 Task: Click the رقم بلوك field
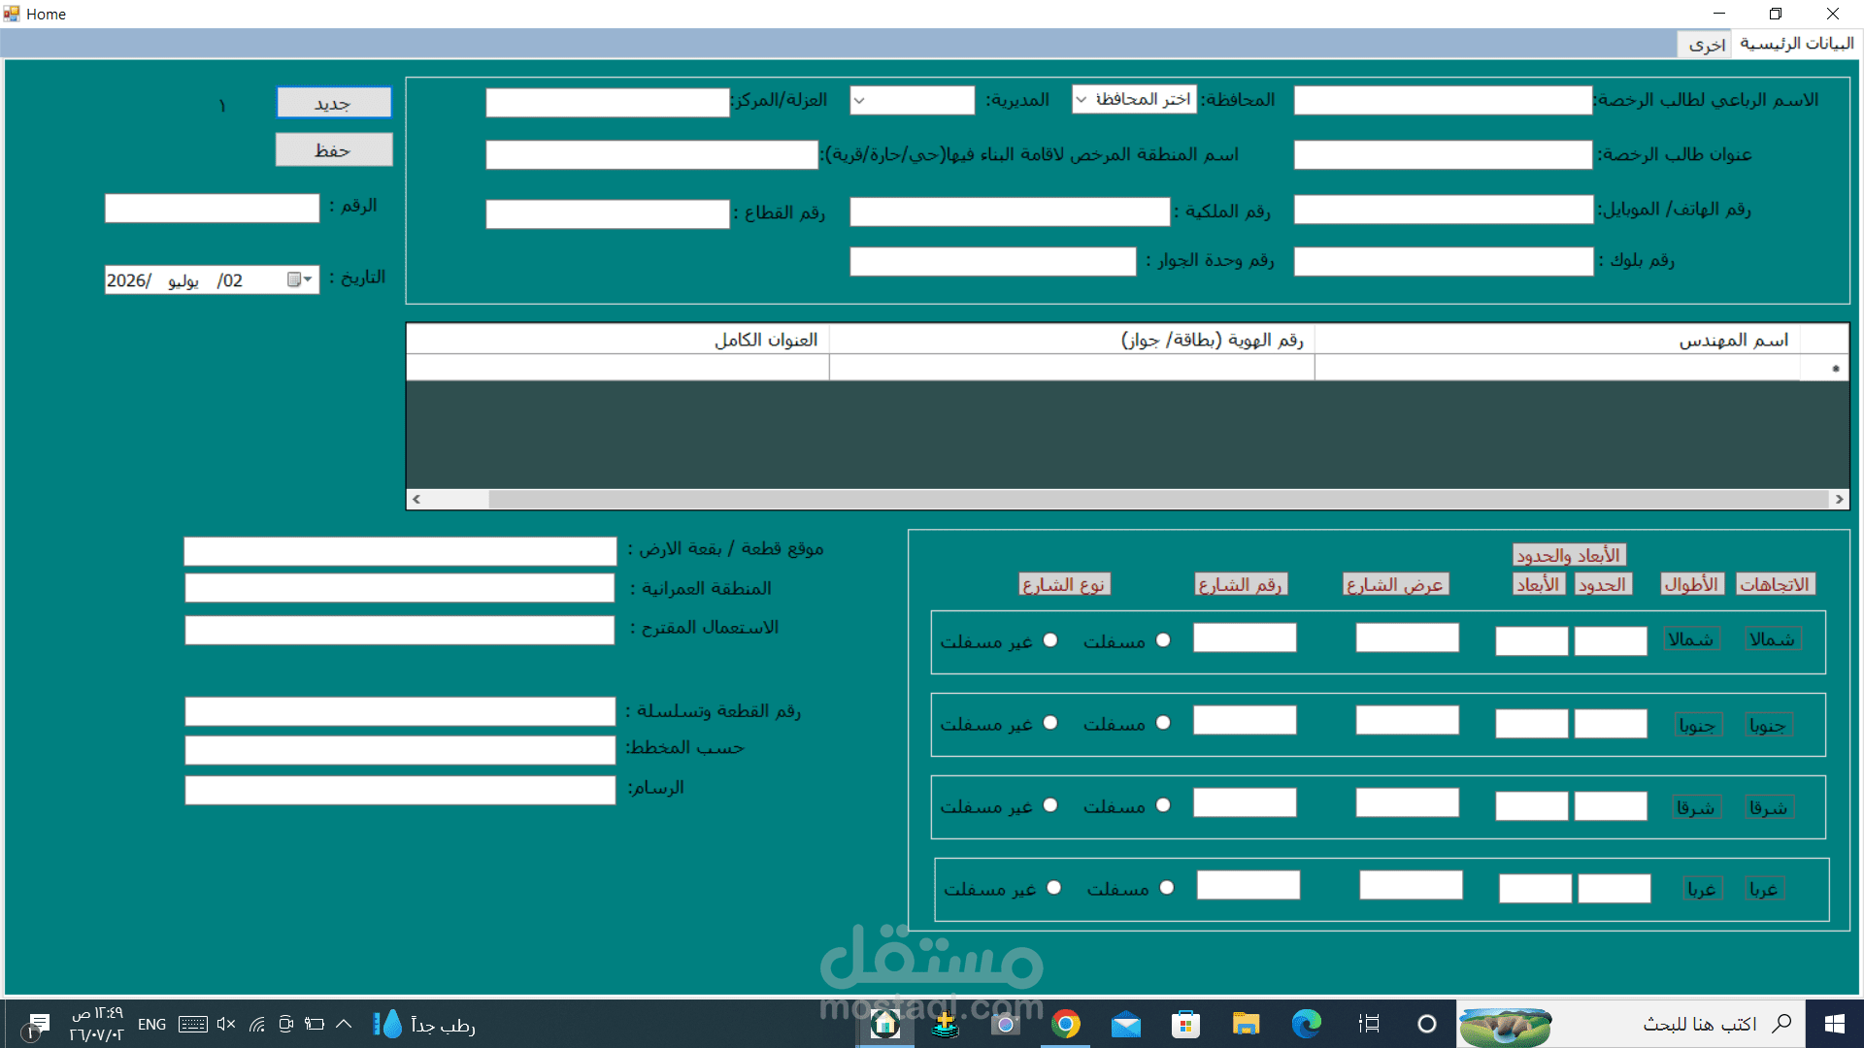(1443, 261)
